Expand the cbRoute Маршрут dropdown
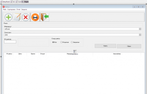 pos(140,29)
